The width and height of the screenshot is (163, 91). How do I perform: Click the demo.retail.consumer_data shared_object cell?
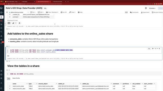coord(46,89)
